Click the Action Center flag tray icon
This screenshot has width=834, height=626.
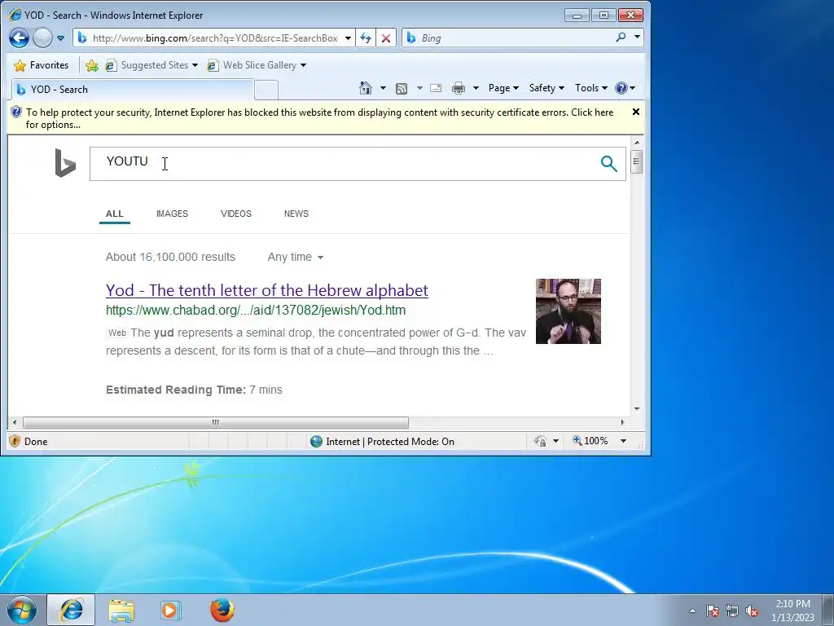coord(712,611)
